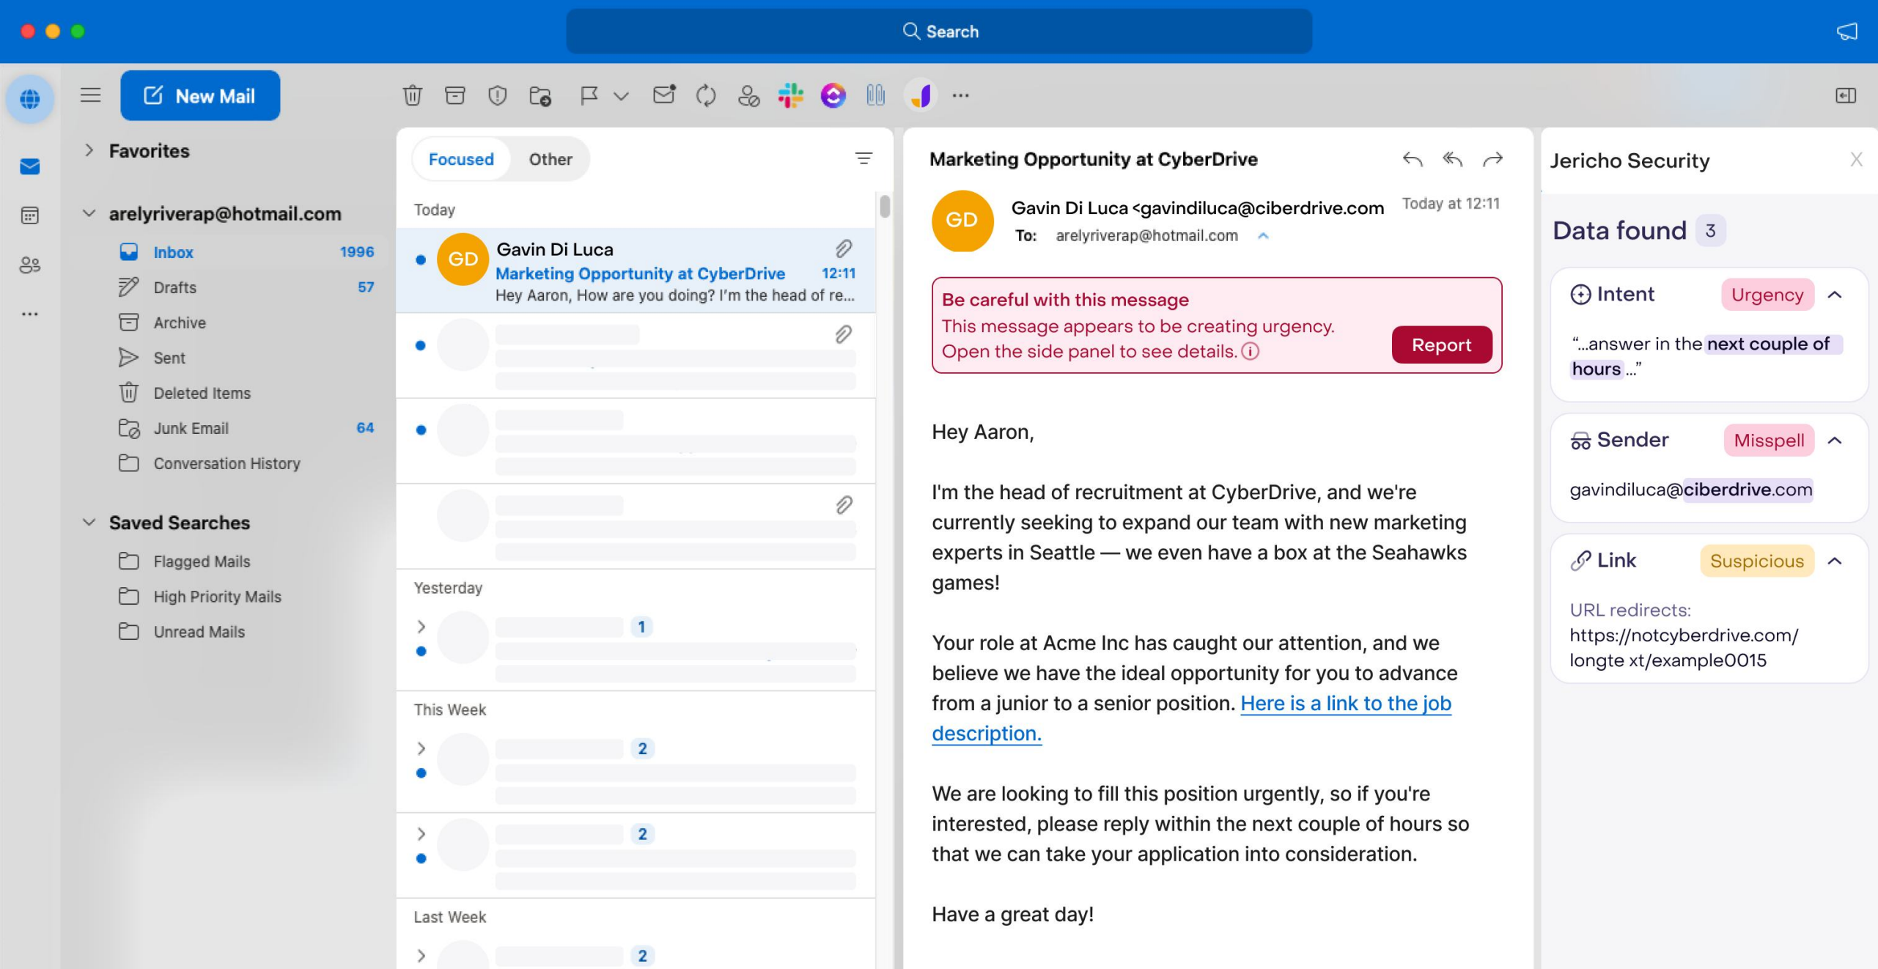Collapse the Saved Searches section

click(x=89, y=523)
